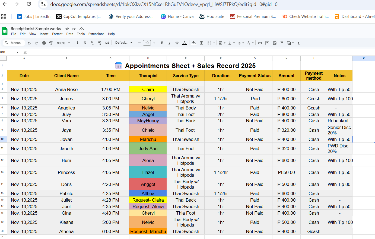Redo the last action

click(36, 43)
